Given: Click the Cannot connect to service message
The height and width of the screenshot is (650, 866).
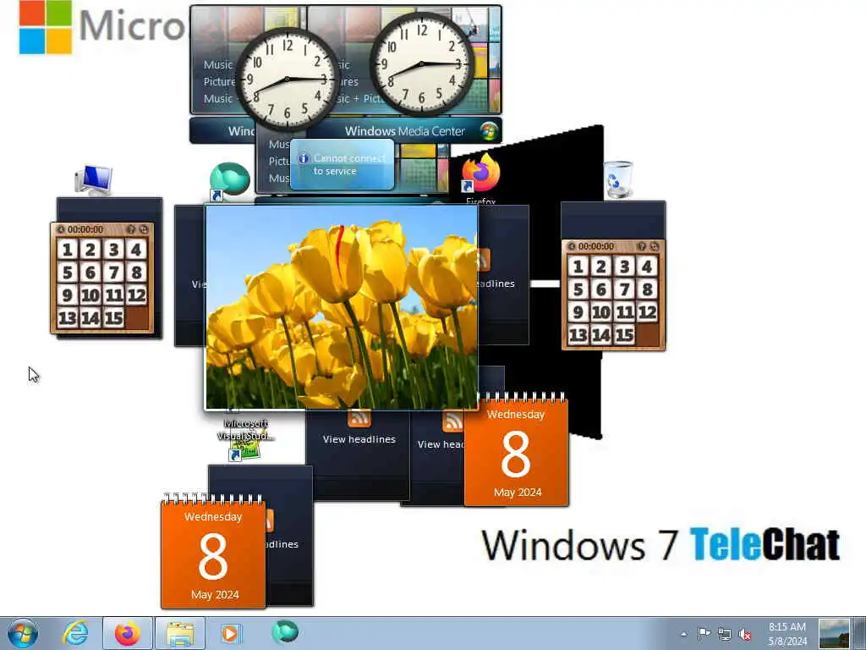Looking at the screenshot, I should coord(349,165).
